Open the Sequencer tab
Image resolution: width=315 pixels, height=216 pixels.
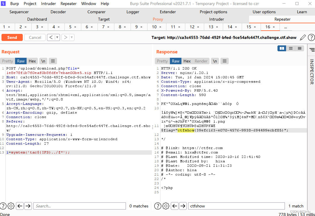pyautogui.click(x=19, y=12)
